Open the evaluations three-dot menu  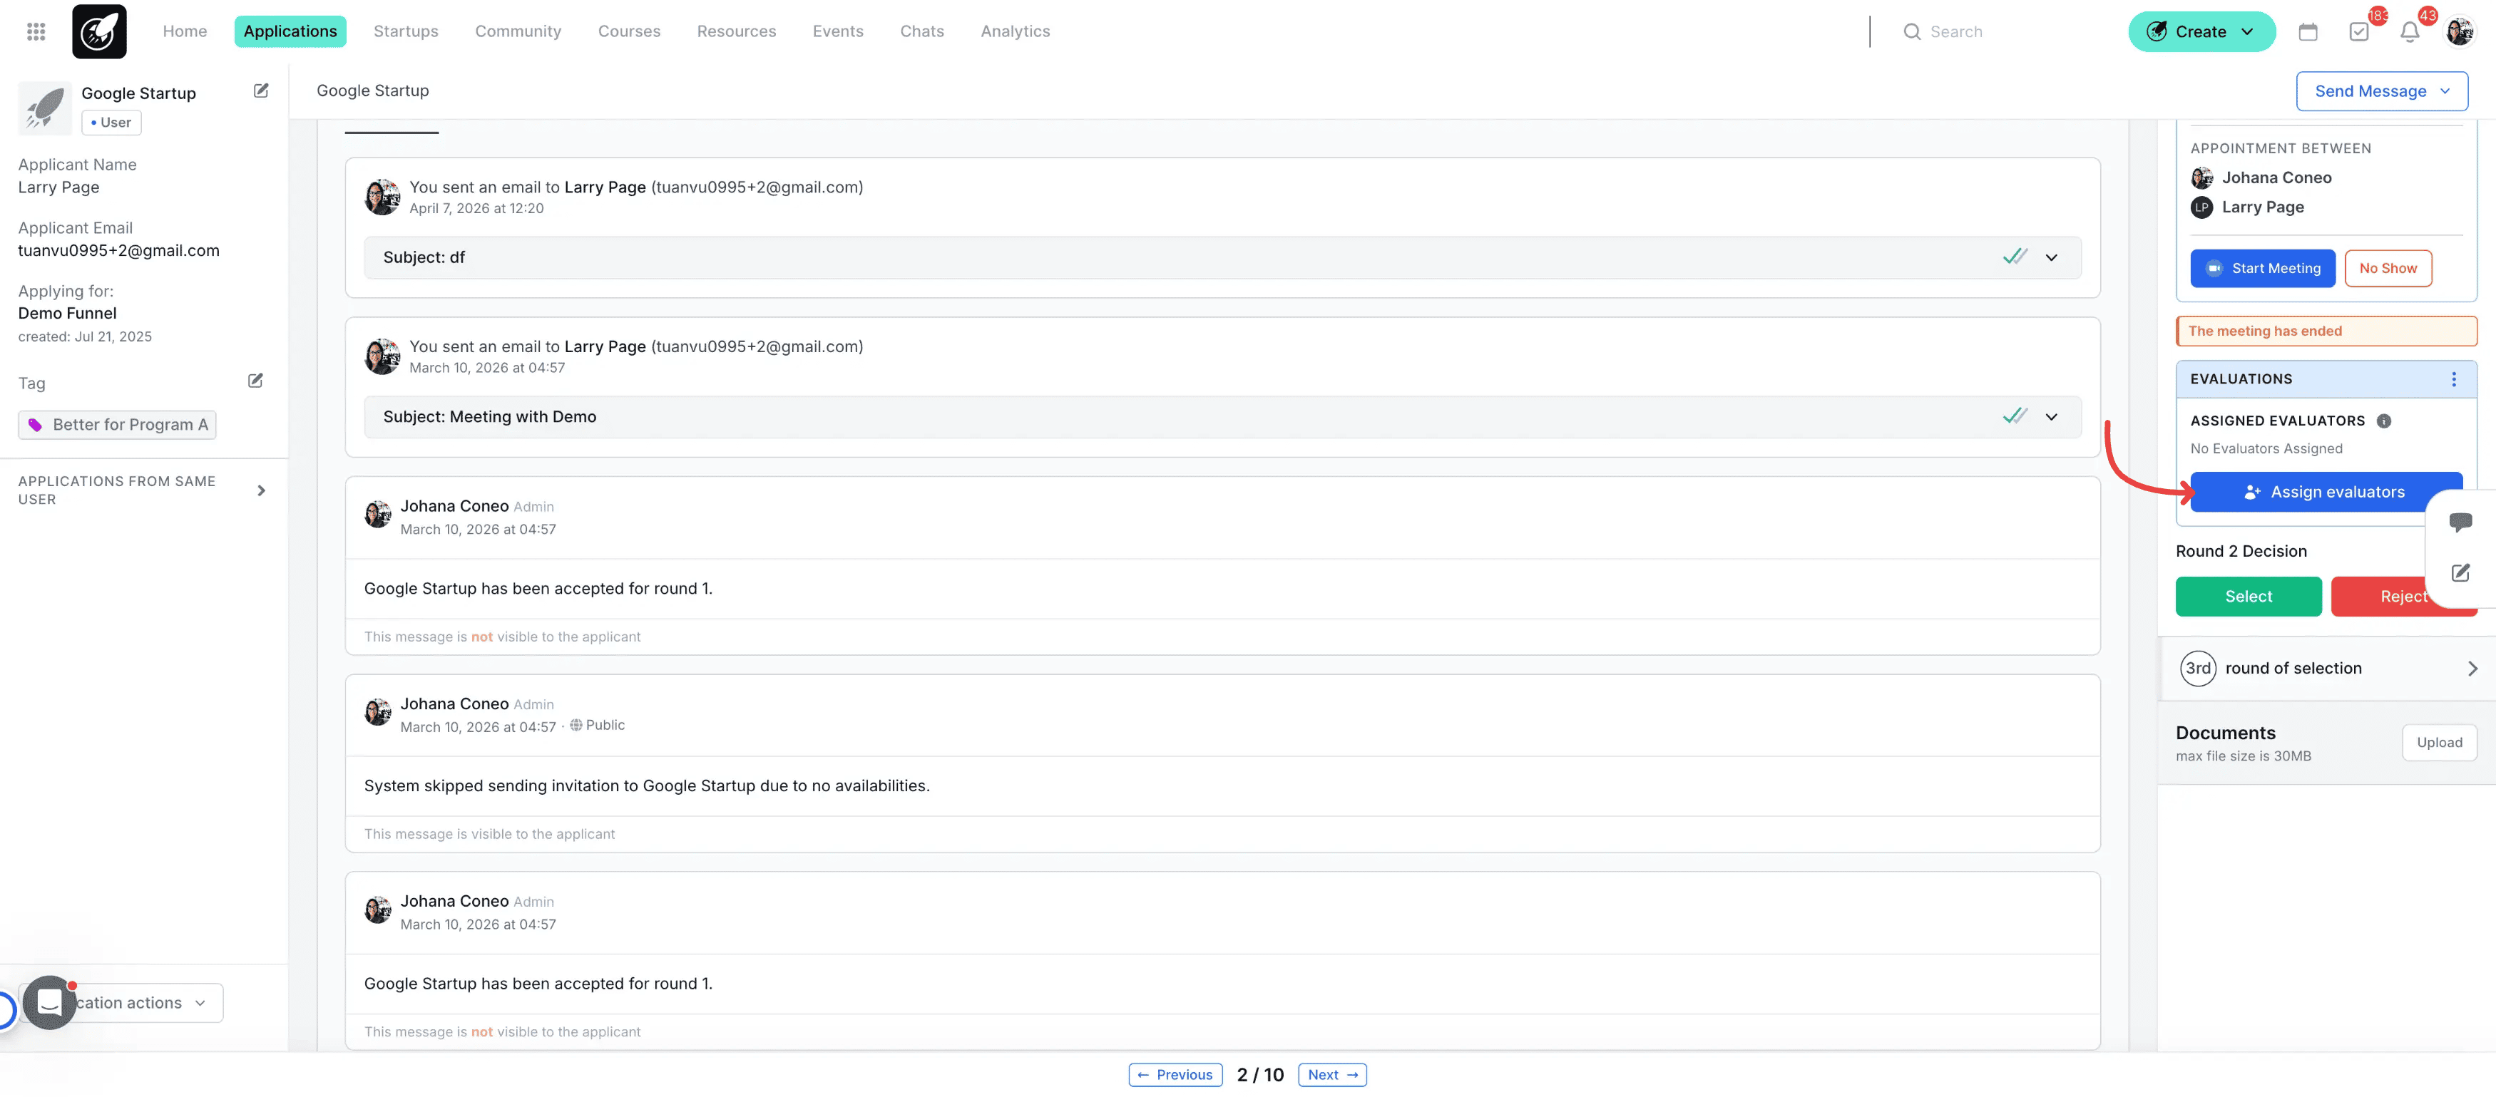[x=2453, y=379]
